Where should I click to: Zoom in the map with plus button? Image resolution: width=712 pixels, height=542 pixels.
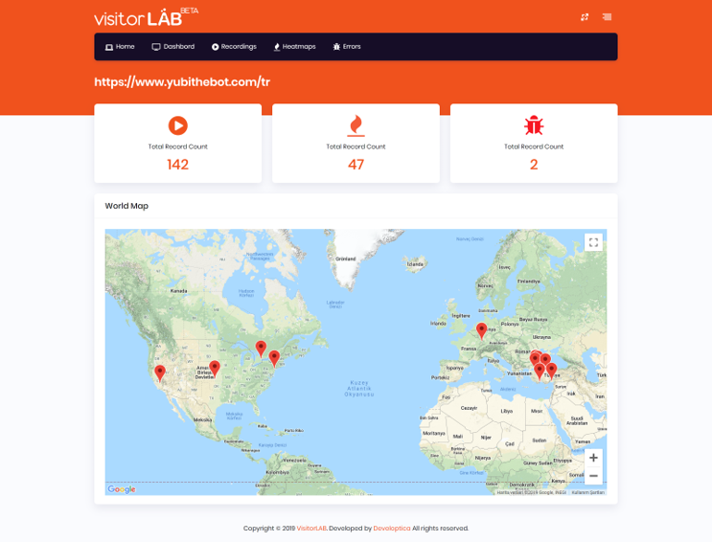pyautogui.click(x=593, y=458)
